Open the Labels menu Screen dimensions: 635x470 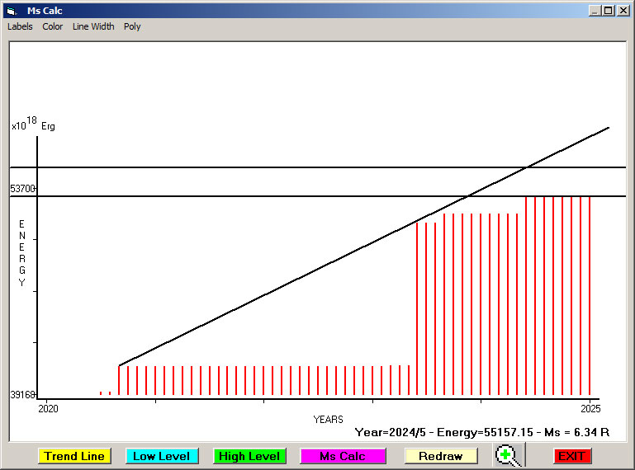[x=20, y=26]
